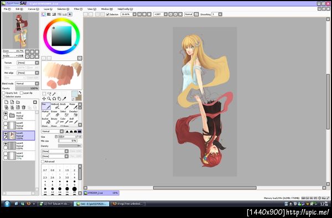The height and width of the screenshot is (218, 332).
Task: Open the Help/Config menu
Action: 125,9
